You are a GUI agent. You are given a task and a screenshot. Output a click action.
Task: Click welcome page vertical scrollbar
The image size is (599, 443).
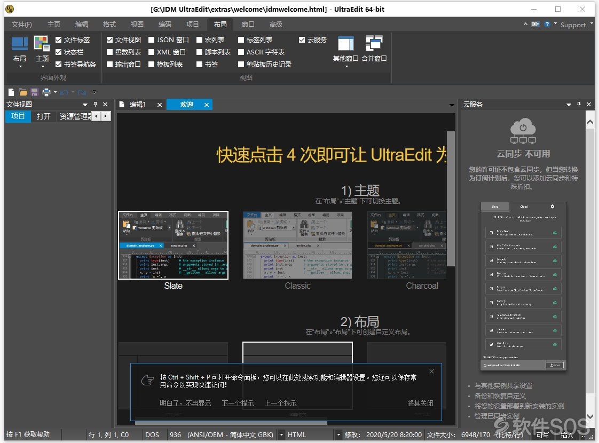coord(451,199)
